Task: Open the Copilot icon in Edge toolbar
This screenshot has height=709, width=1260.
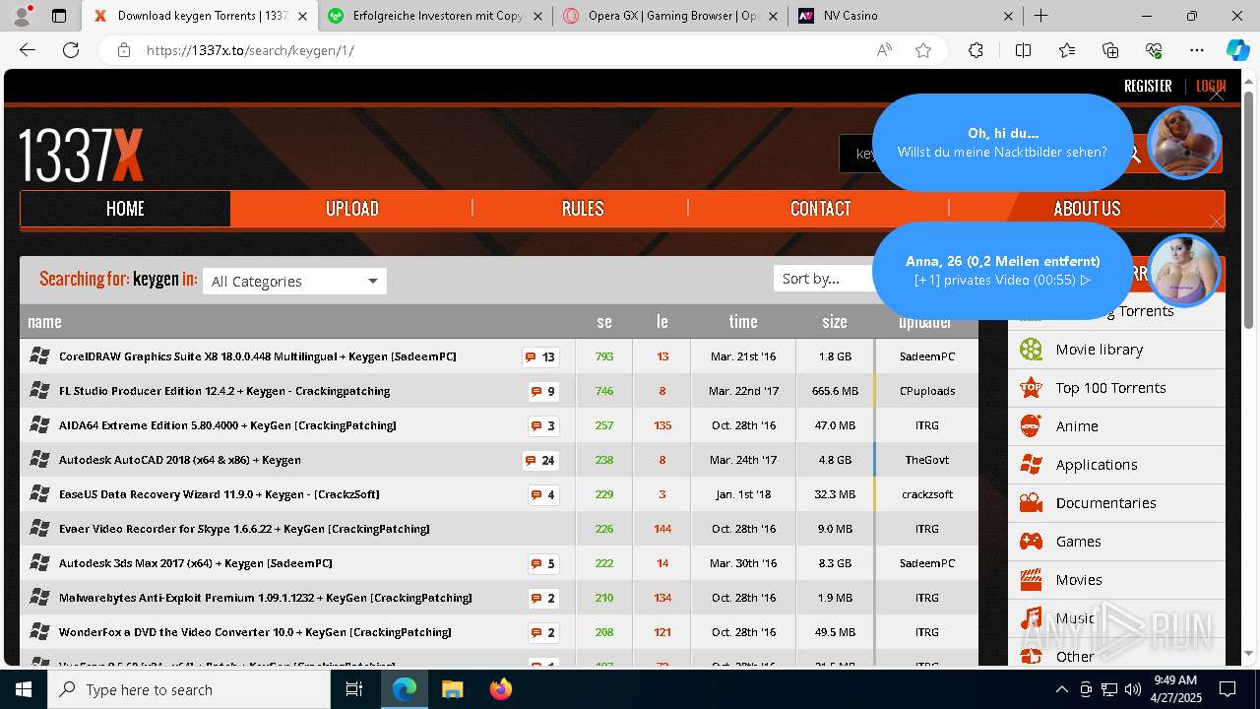Action: coord(1237,50)
